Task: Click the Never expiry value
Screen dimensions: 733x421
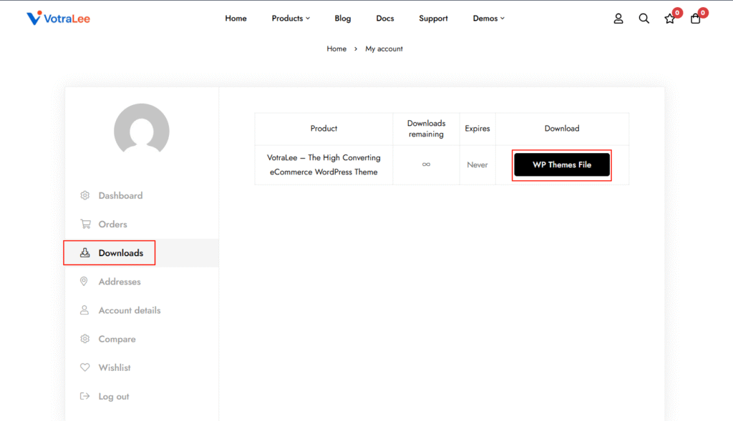Action: tap(477, 165)
